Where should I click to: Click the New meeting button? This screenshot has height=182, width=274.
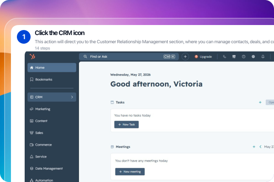point(130,172)
